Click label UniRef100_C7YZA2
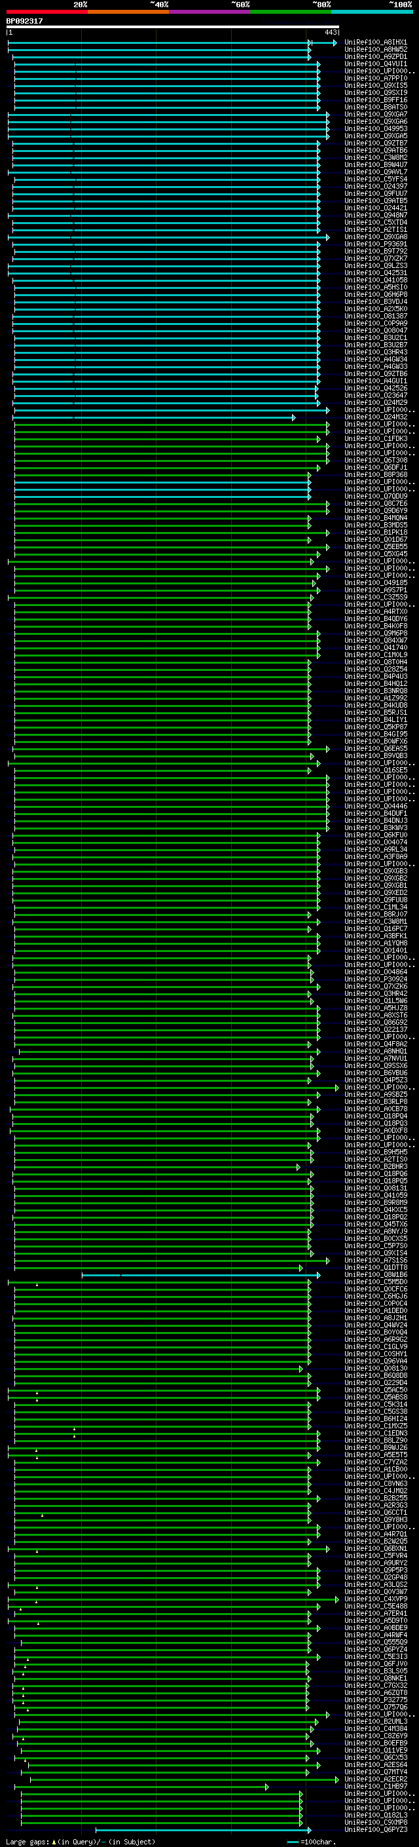The width and height of the screenshot is (419, 1847). point(375,1462)
